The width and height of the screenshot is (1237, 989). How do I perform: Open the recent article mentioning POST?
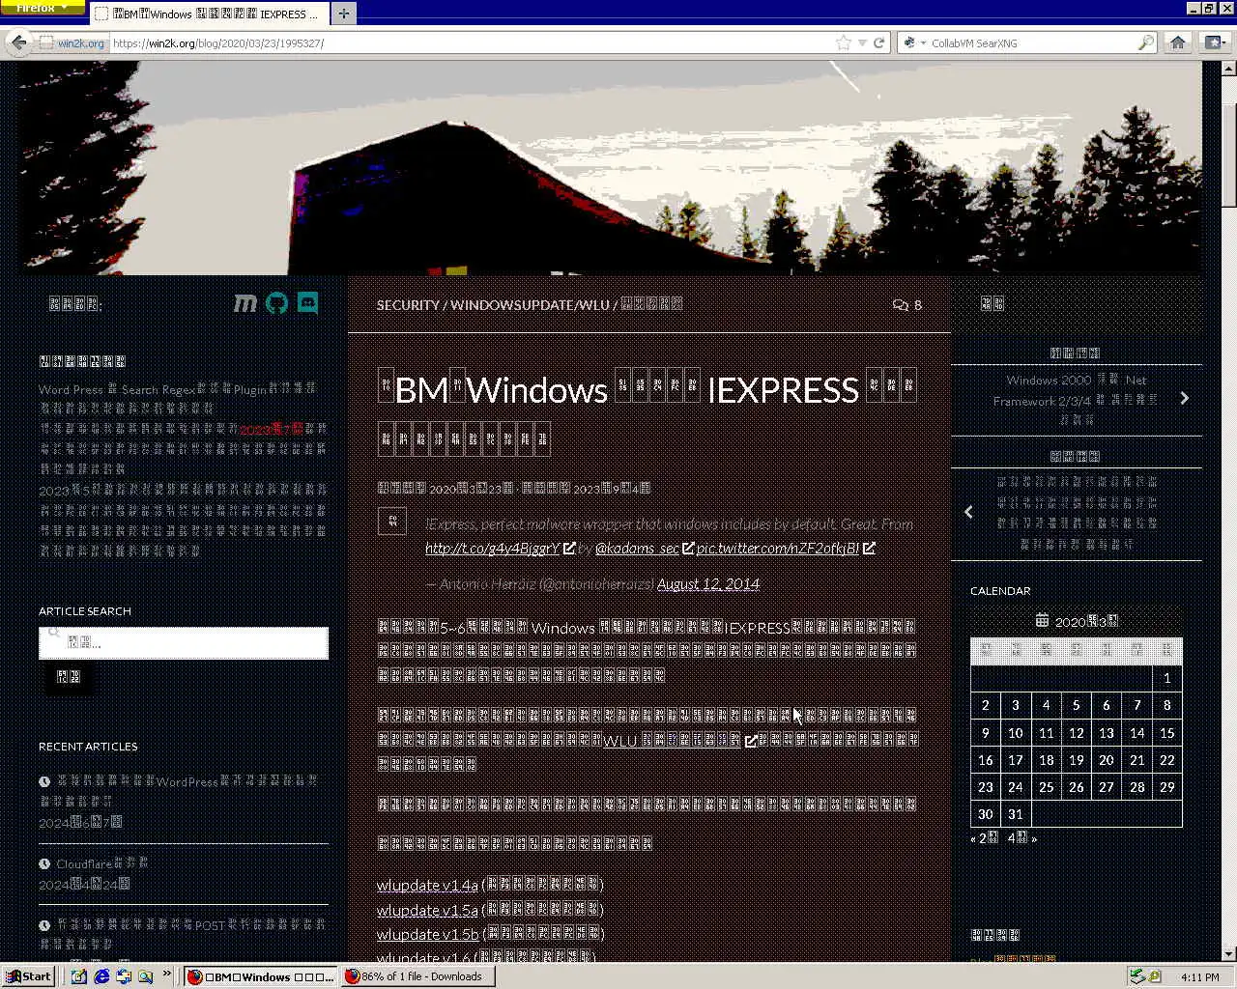click(x=183, y=934)
